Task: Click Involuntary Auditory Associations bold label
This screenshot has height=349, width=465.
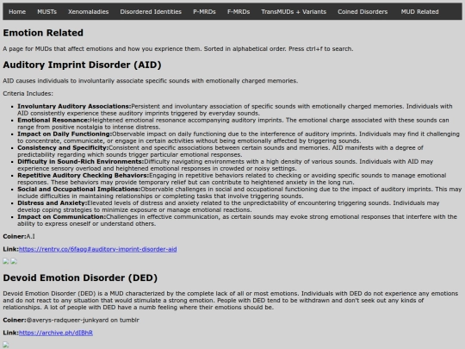Action: tap(74, 106)
